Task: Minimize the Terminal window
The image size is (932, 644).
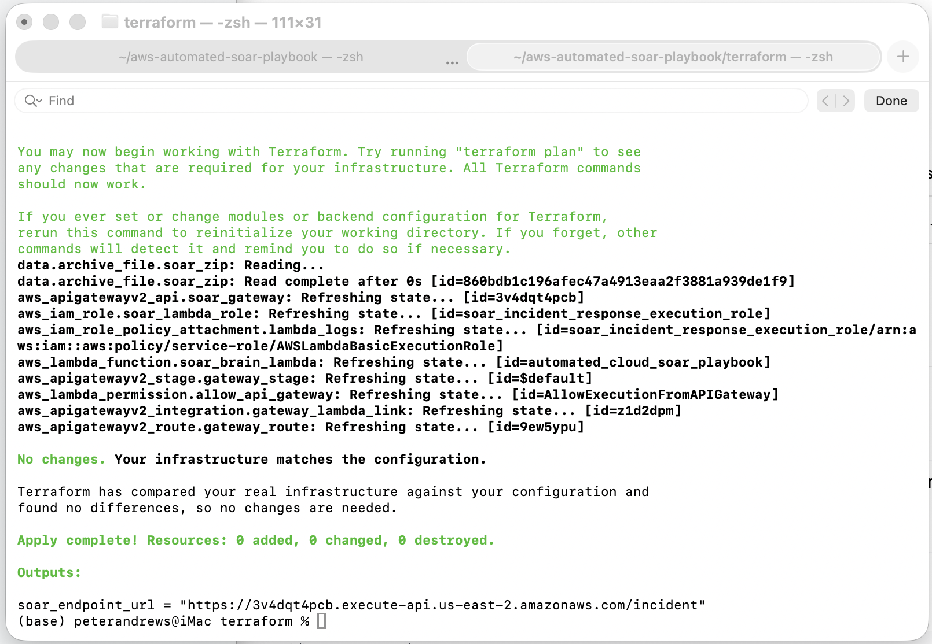Action: click(51, 23)
